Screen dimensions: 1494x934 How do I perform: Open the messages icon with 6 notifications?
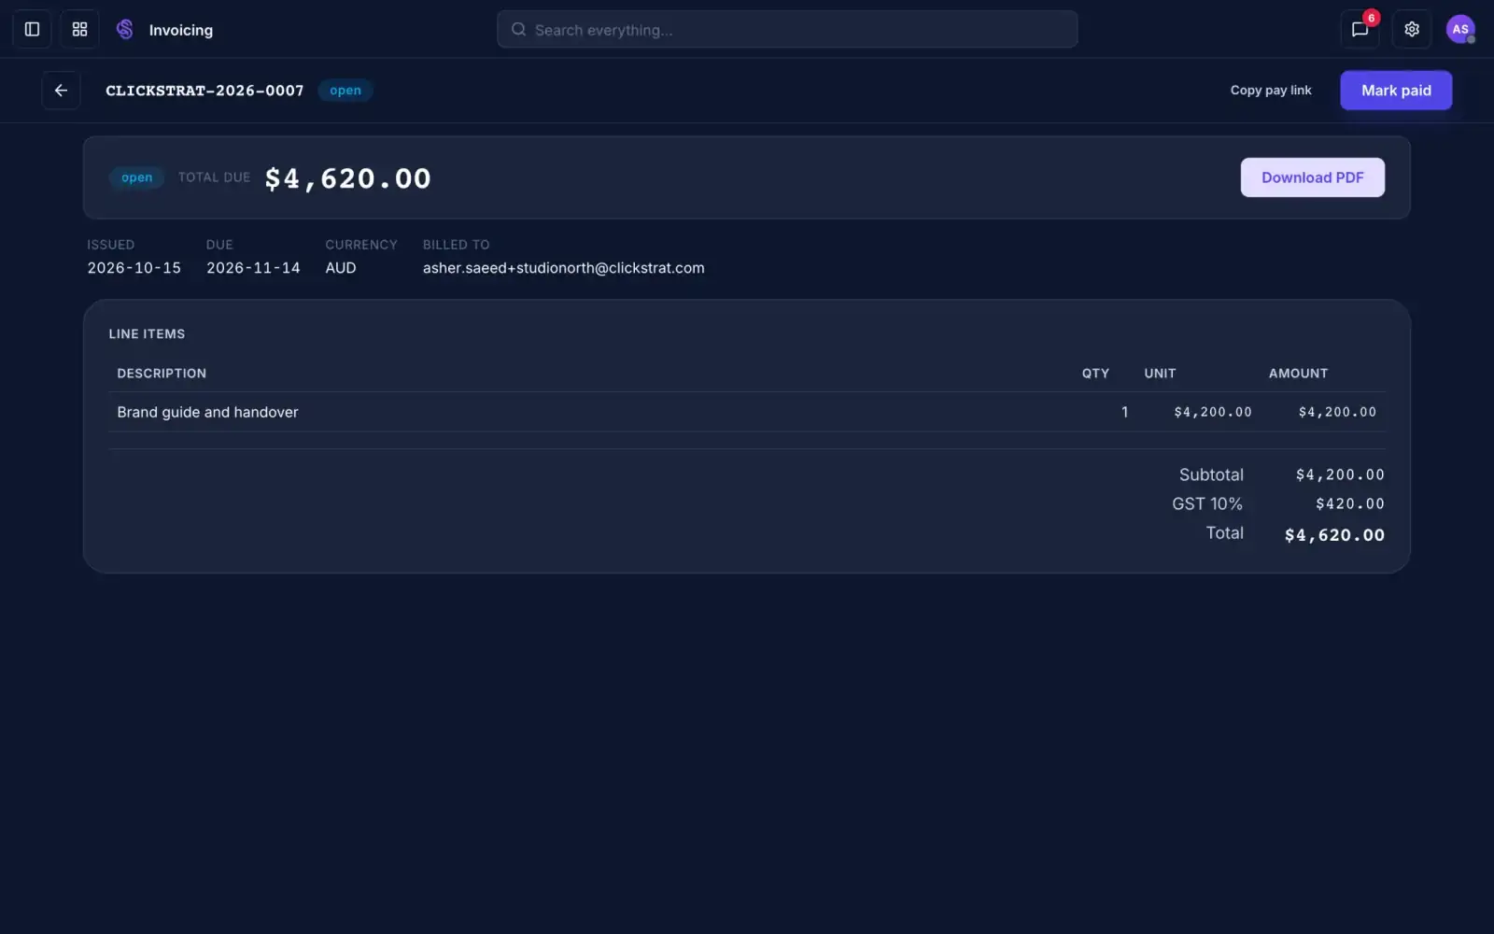(x=1360, y=29)
